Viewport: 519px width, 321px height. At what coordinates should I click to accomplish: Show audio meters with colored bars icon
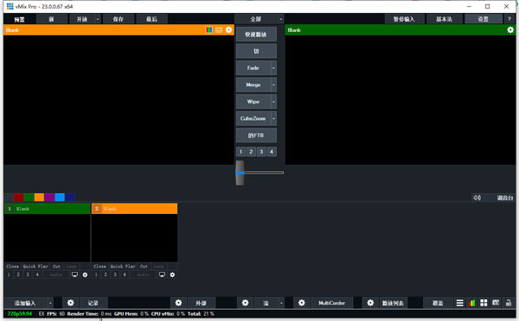point(471,303)
